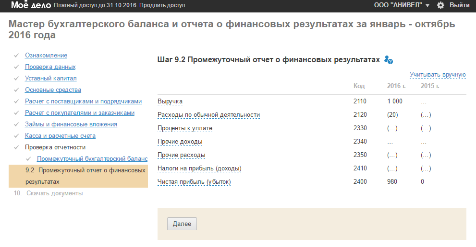Open Промежуточный бухгалтерский баланс substep

[x=92, y=159]
